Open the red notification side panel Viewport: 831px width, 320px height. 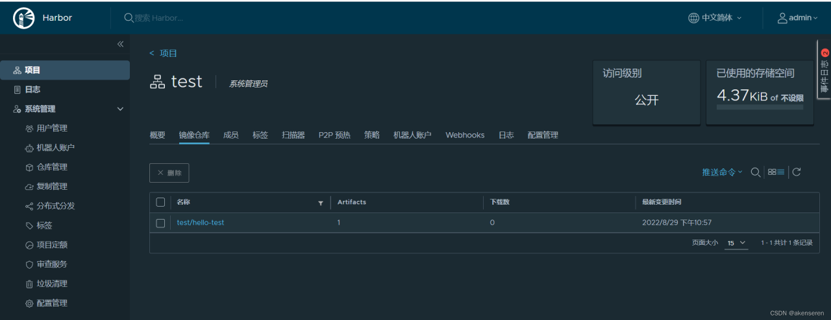click(x=825, y=70)
